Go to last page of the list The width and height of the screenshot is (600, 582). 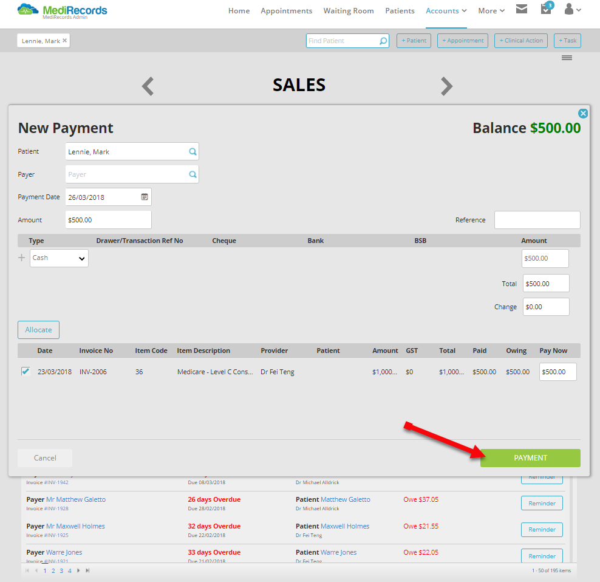87,570
